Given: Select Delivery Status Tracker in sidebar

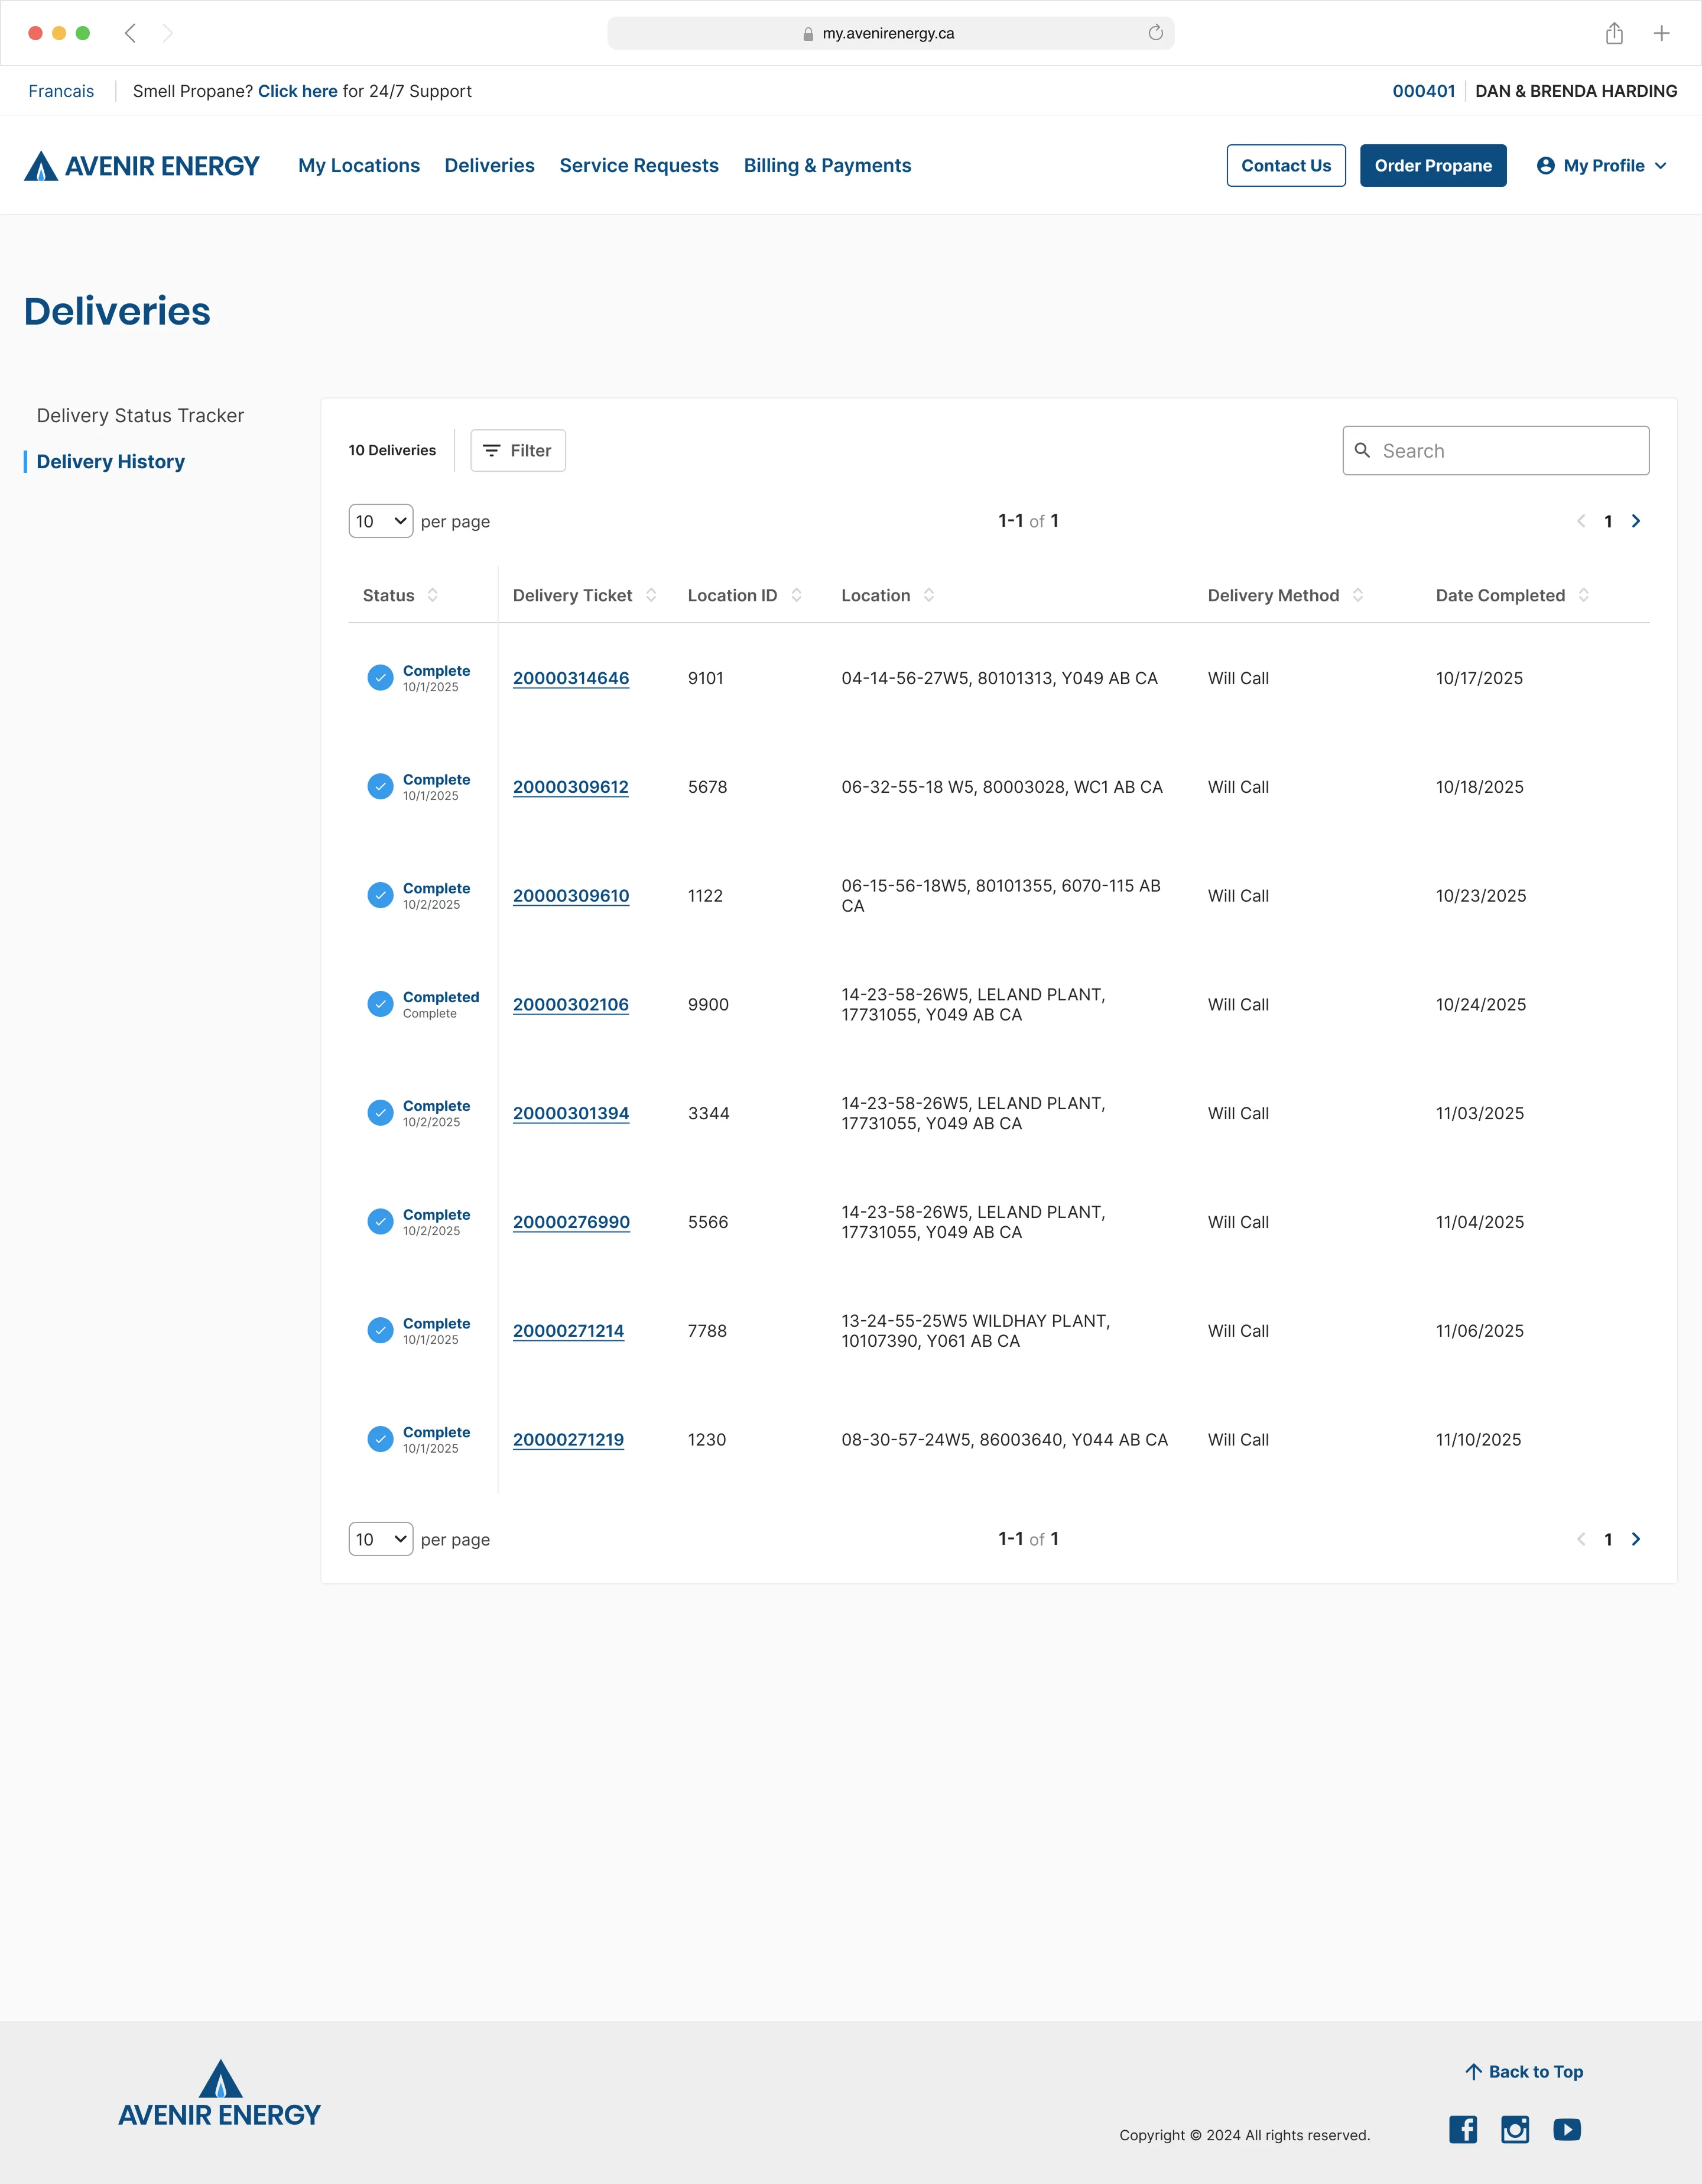Looking at the screenshot, I should coord(140,416).
